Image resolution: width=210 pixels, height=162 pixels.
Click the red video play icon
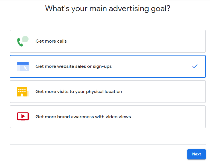tap(23, 116)
